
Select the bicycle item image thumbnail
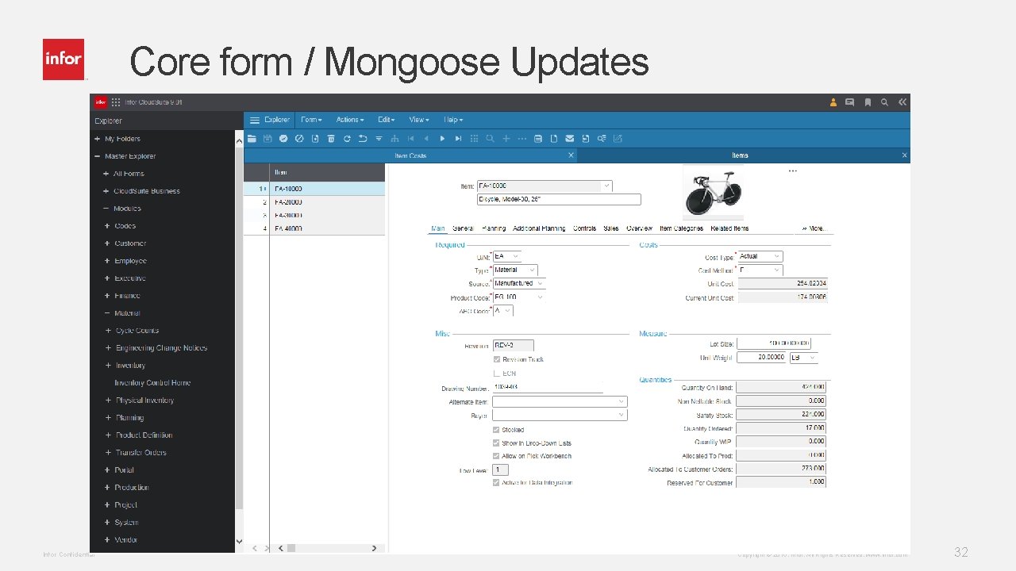[x=712, y=191]
